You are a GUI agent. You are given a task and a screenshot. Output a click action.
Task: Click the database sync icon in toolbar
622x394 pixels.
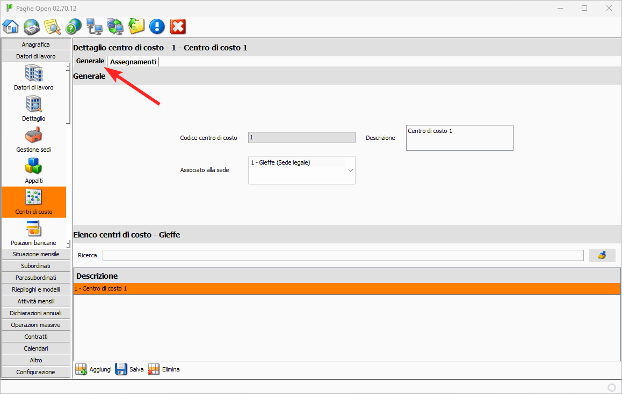(115, 26)
